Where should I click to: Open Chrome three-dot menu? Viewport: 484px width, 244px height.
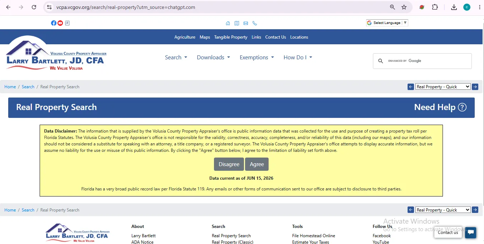[479, 7]
